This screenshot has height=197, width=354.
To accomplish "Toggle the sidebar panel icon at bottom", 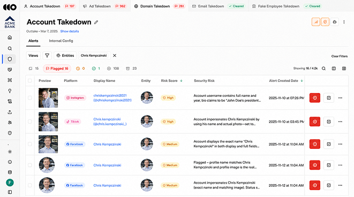I will (10, 192).
